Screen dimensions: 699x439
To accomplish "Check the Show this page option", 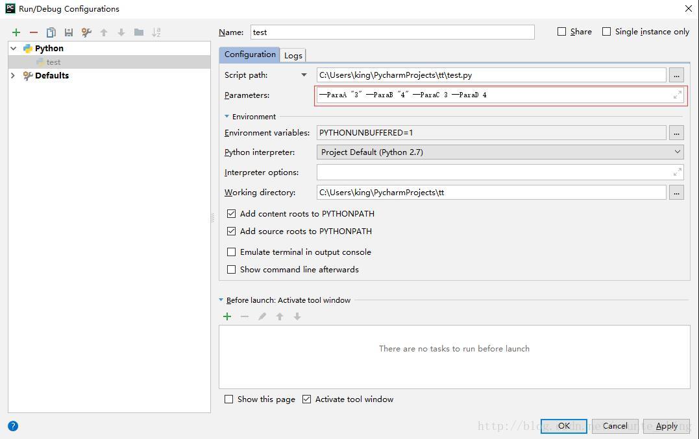I will (228, 399).
